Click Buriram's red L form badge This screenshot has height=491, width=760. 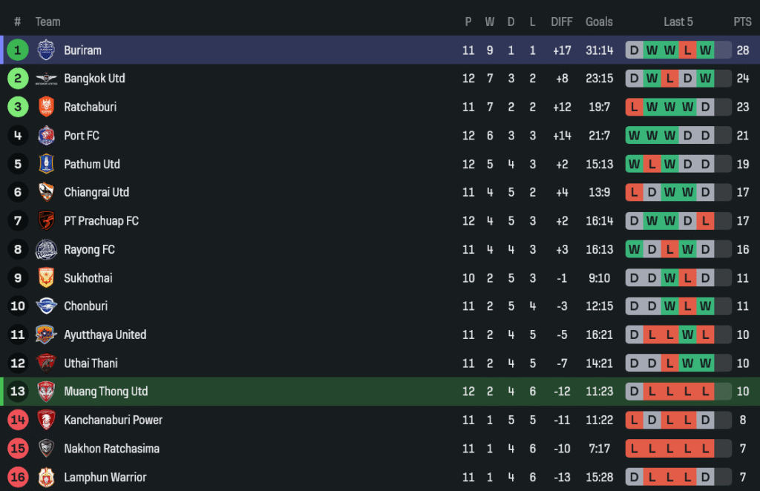[687, 50]
